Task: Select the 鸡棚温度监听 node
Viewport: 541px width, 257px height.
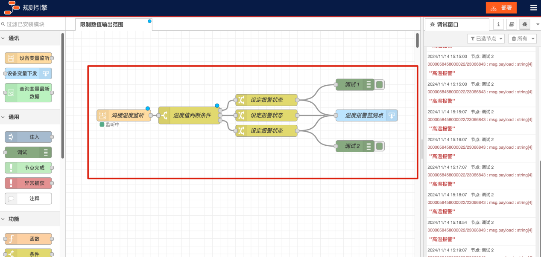Action: tap(124, 115)
